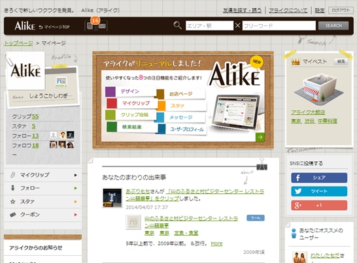Screen dimensions: 357x263
Task: Go to マイページTOP link
Action: tap(54, 27)
